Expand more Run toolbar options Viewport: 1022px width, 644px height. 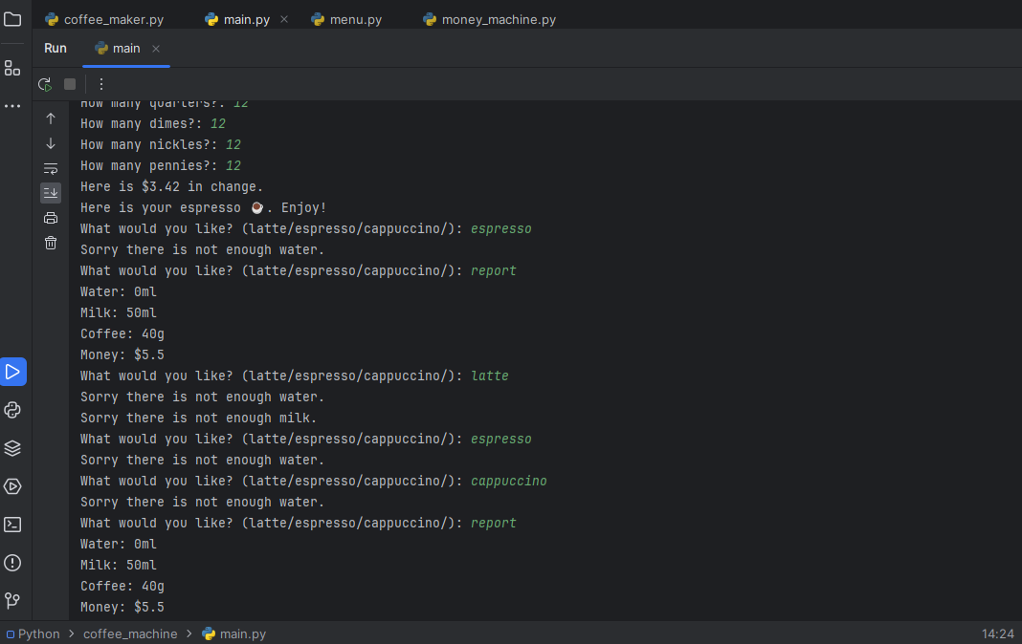coord(101,84)
